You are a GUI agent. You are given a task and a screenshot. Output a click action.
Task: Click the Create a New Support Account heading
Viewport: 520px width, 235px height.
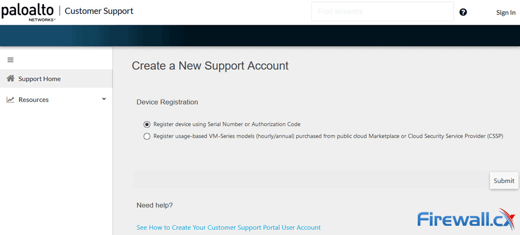point(210,66)
